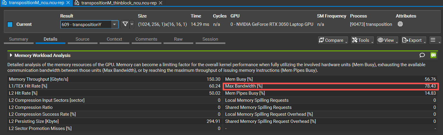Open the Raw tab
Viewport: 443px width, 135px height.
pos(178,39)
